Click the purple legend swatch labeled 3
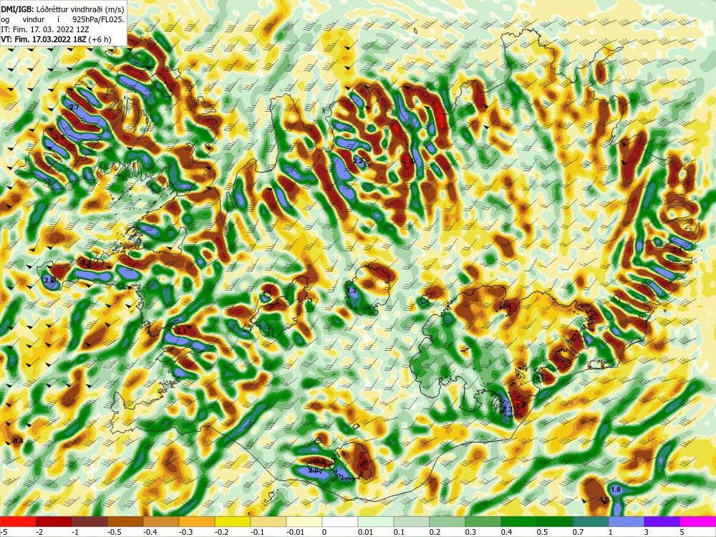 coord(662,521)
